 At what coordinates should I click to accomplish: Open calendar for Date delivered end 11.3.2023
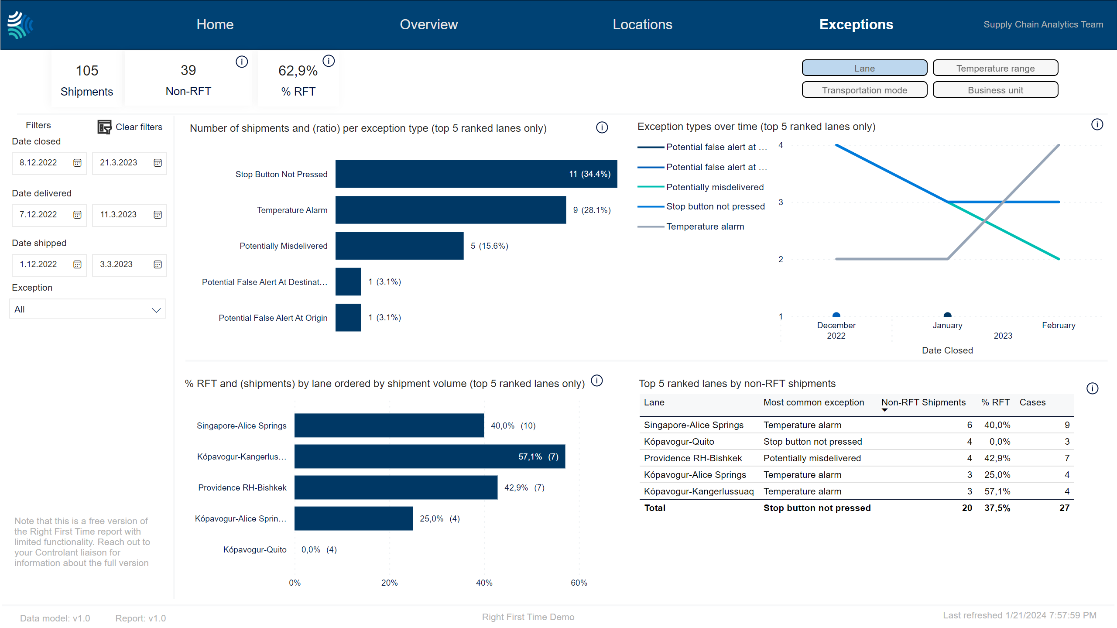pyautogui.click(x=158, y=215)
